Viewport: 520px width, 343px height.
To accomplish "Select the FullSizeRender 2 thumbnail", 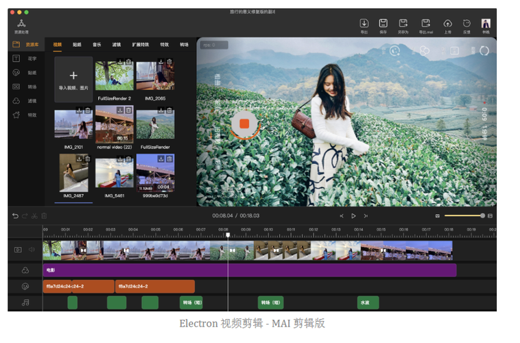I will 115,75.
